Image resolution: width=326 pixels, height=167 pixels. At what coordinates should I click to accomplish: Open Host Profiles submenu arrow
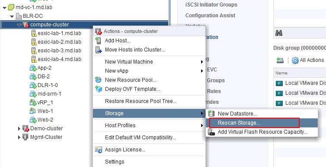point(201,125)
